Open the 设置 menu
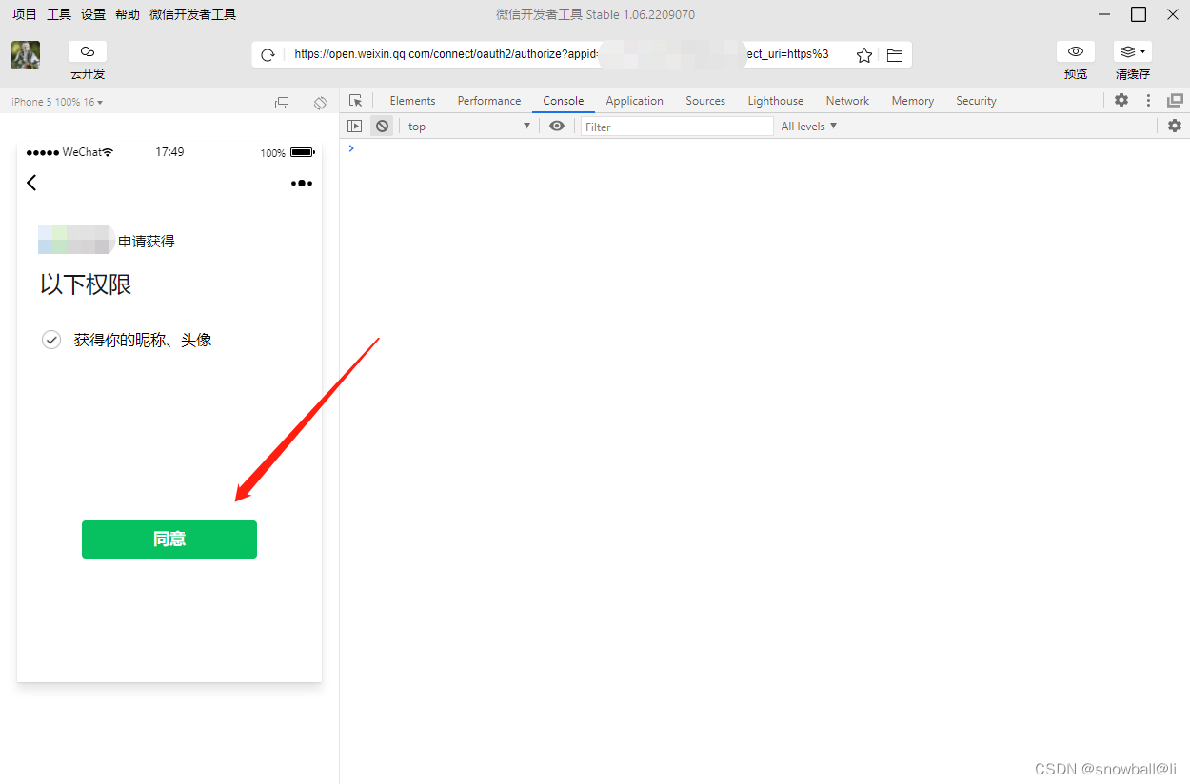This screenshot has width=1190, height=784. (93, 14)
